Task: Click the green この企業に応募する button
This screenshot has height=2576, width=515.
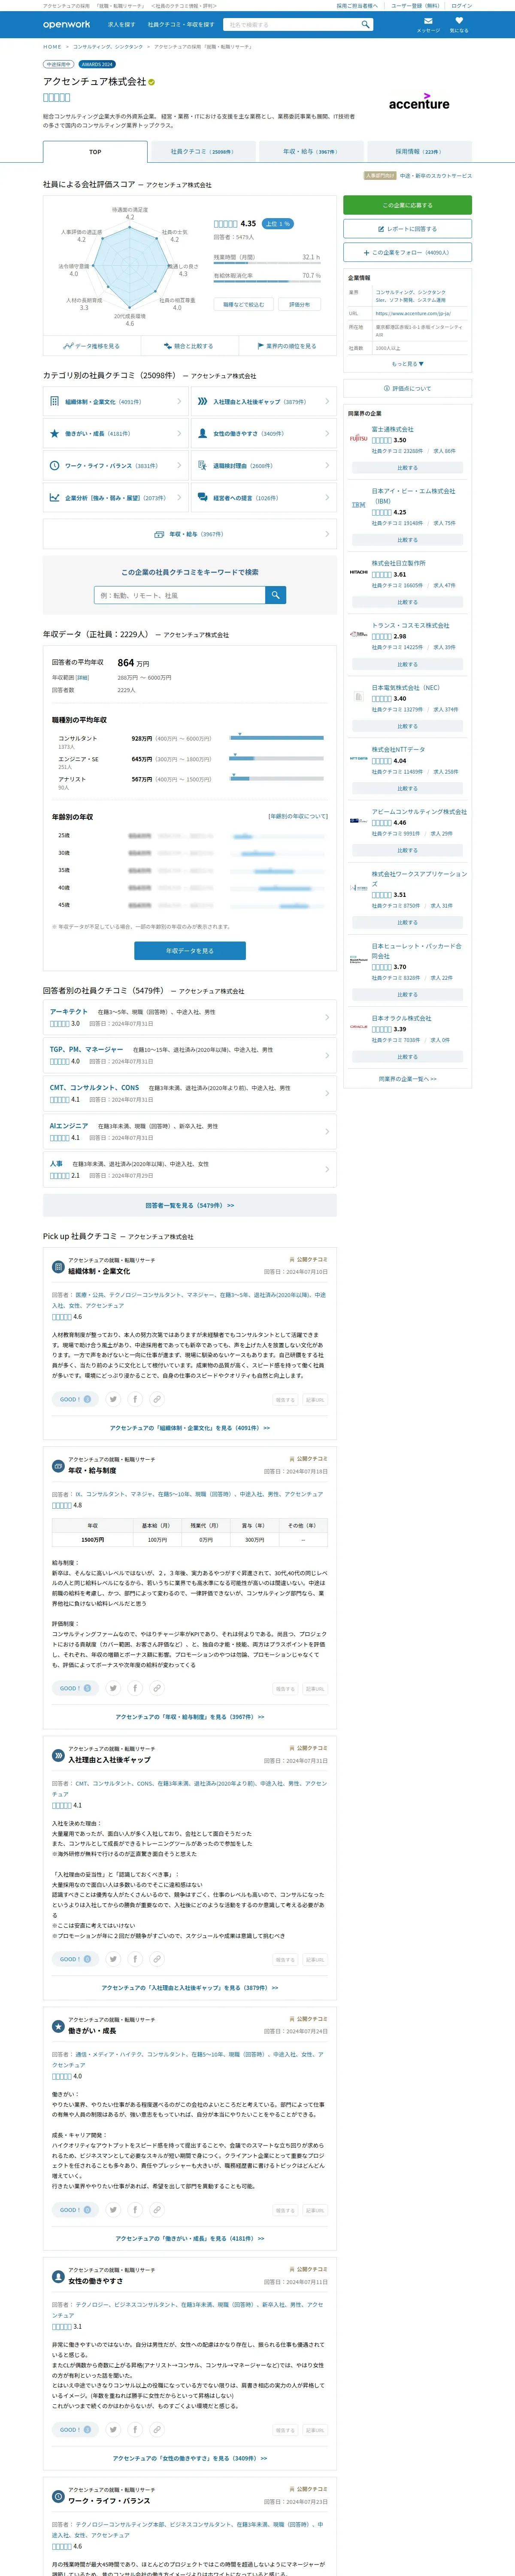Action: 407,205
